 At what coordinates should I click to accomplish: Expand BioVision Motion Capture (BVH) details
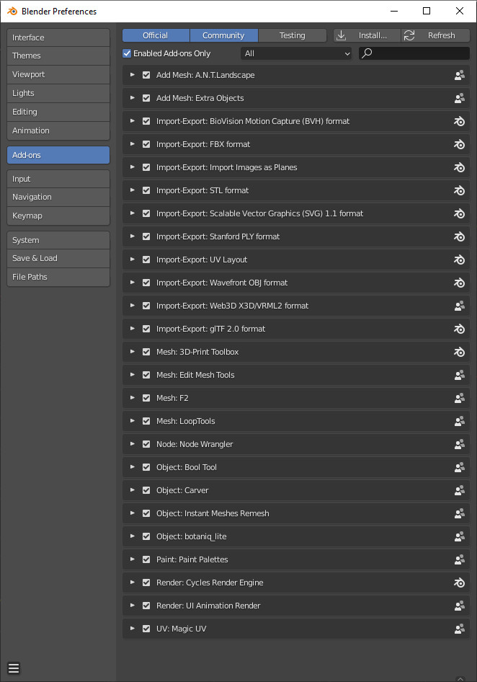[x=133, y=121]
